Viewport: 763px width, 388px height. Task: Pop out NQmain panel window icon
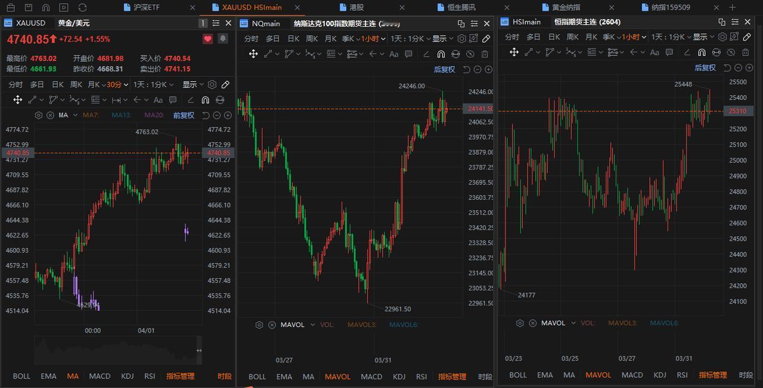point(461,23)
